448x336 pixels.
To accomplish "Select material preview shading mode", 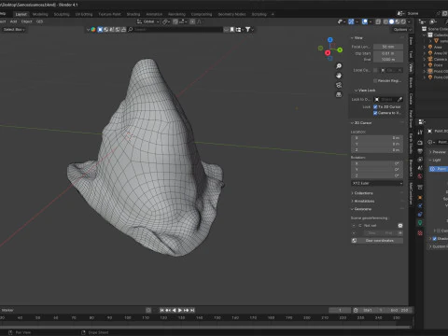I will click(398, 21).
